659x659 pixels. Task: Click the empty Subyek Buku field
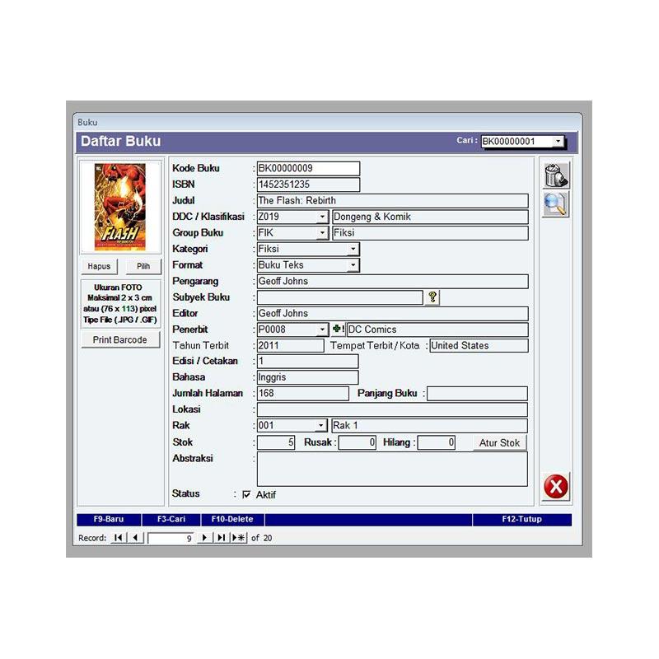(x=339, y=297)
